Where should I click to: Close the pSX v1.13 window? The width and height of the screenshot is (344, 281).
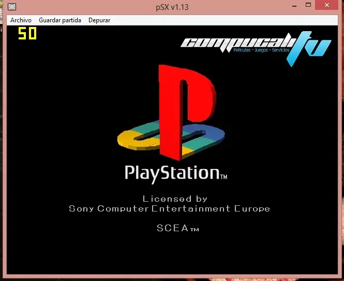click(x=326, y=5)
